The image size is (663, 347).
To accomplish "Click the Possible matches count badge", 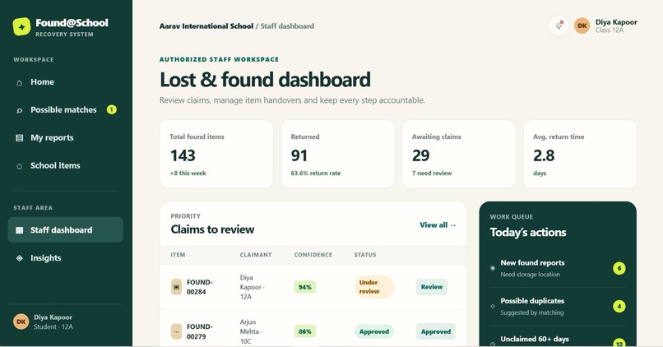I will (x=112, y=110).
